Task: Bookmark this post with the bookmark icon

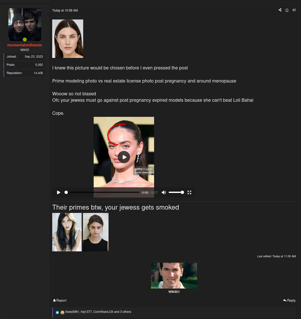Action: (287, 10)
